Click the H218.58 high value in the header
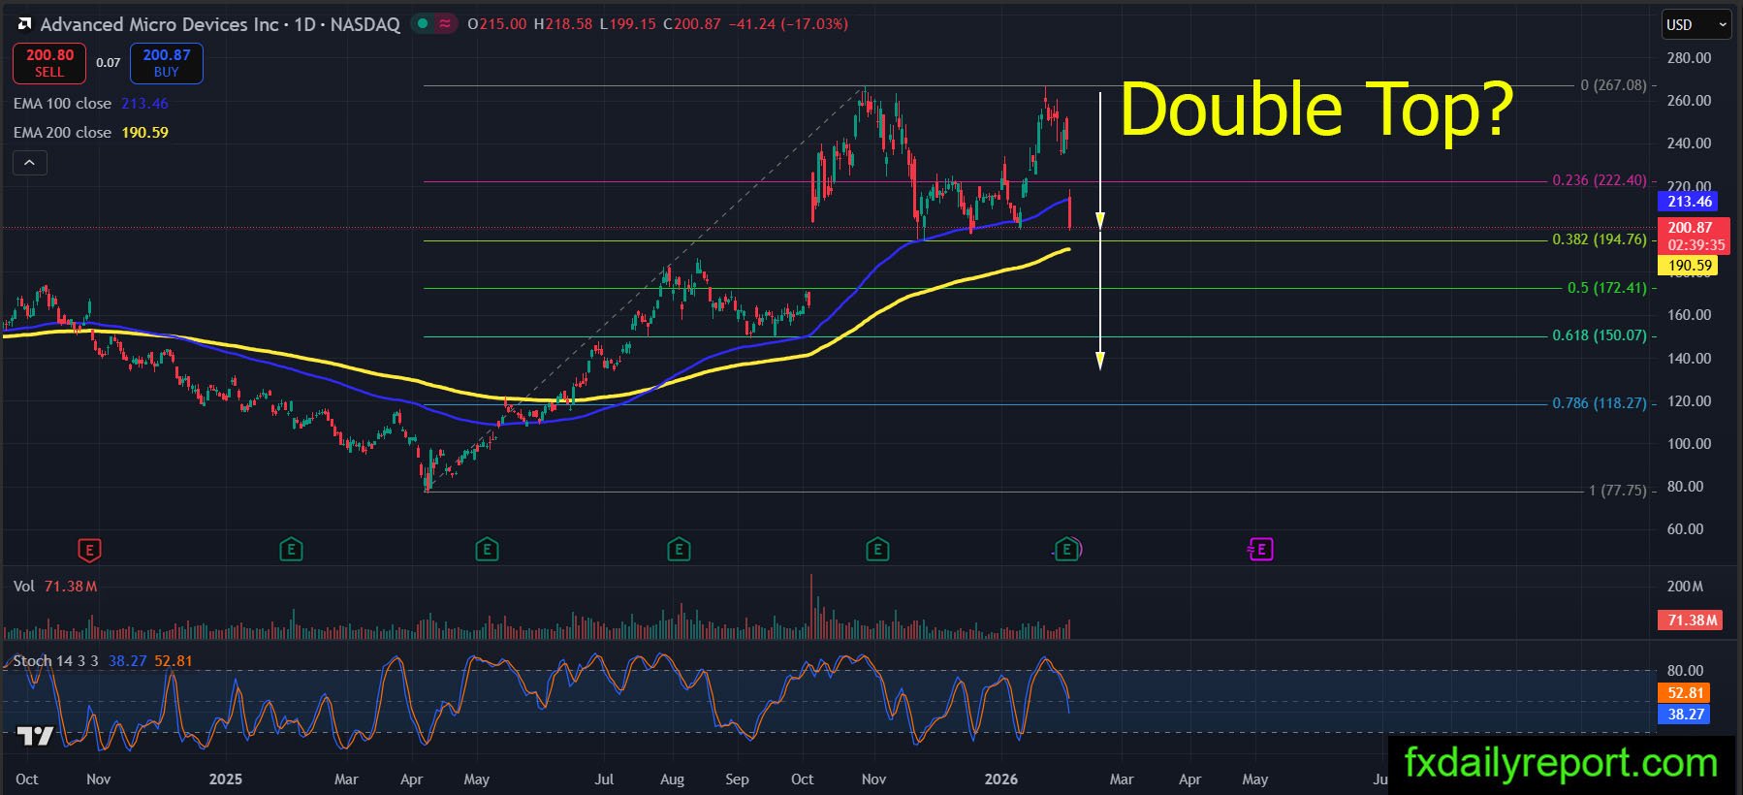The height and width of the screenshot is (795, 1743). pyautogui.click(x=563, y=24)
